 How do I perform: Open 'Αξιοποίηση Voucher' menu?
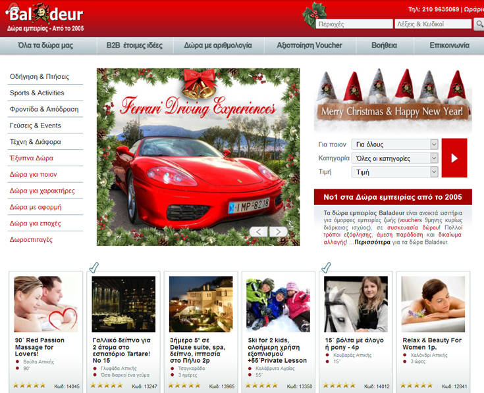coord(309,45)
